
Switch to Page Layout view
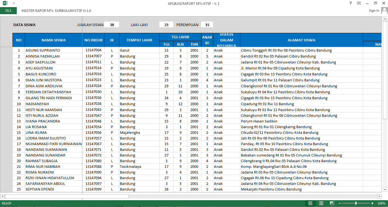tap(321, 203)
